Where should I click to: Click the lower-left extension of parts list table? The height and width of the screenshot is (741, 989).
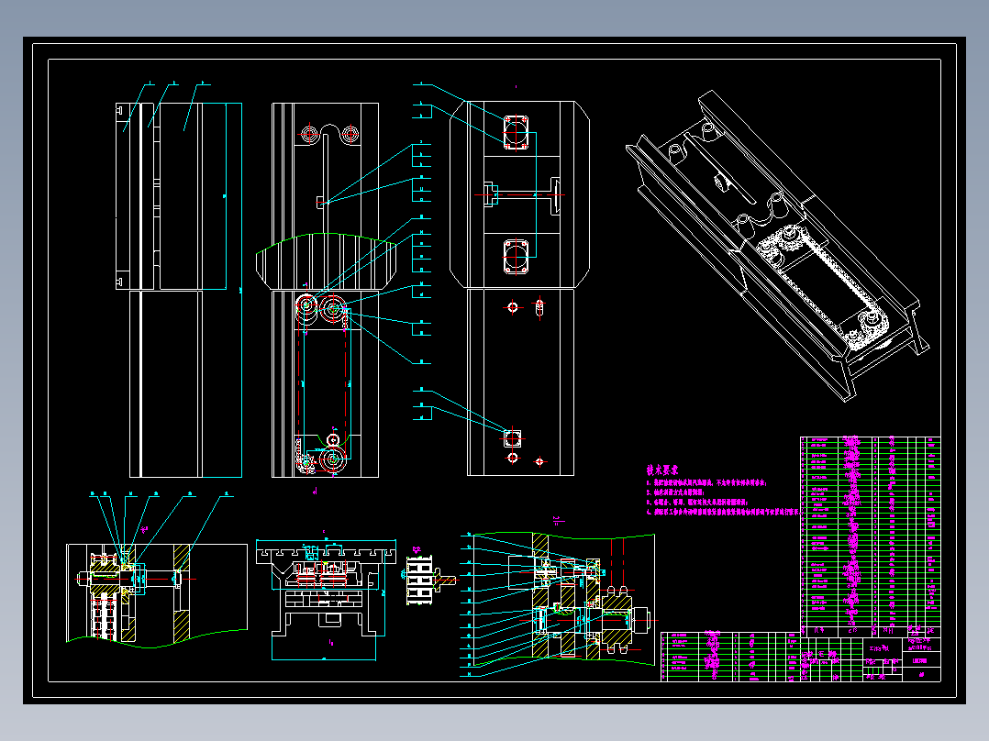[729, 657]
